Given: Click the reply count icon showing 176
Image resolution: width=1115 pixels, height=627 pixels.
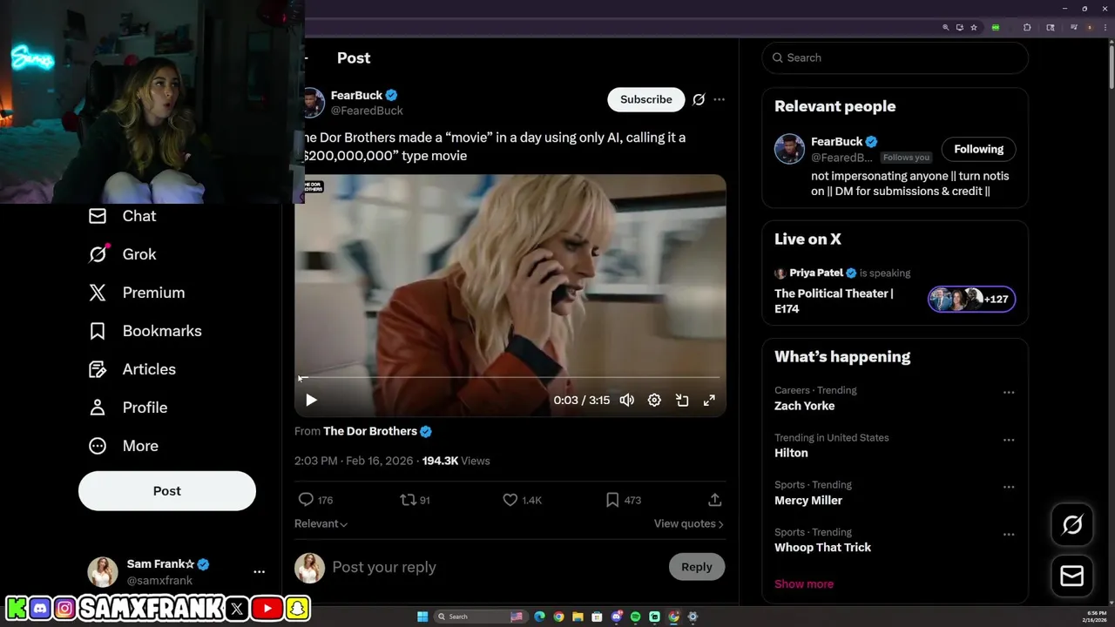Looking at the screenshot, I should pyautogui.click(x=315, y=500).
